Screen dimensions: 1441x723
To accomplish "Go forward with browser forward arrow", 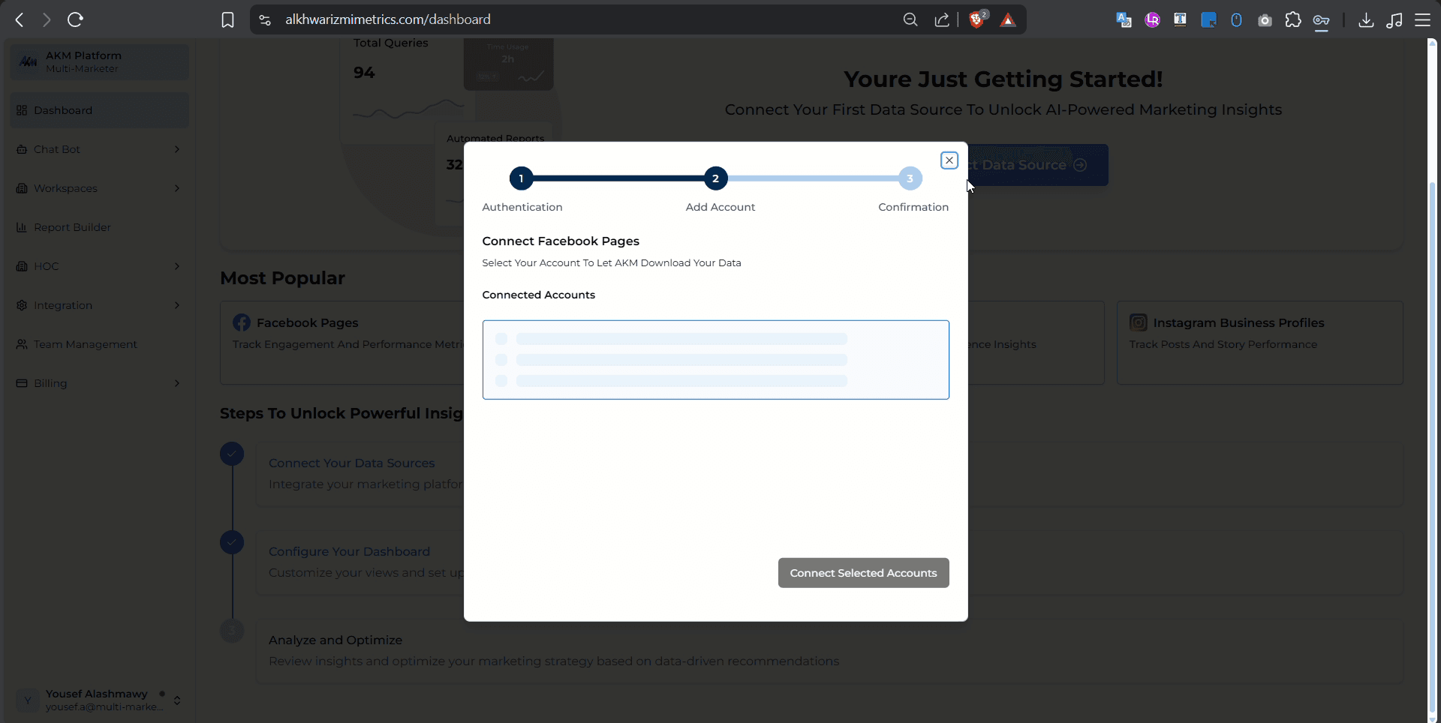I will click(47, 20).
